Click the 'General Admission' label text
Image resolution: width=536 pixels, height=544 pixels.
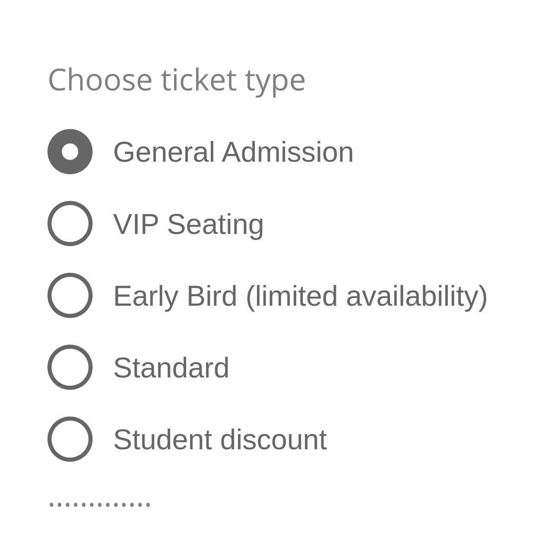coord(233,152)
